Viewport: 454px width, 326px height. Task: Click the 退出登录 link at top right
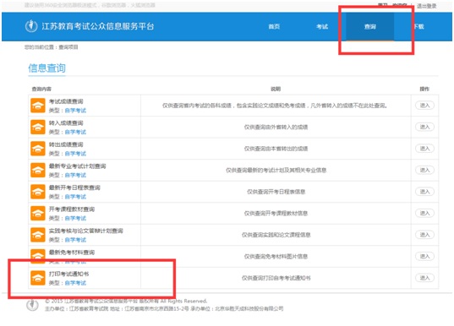pos(426,6)
